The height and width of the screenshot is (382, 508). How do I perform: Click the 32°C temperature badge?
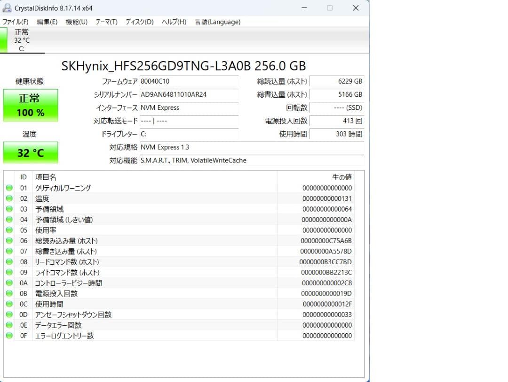[30, 152]
